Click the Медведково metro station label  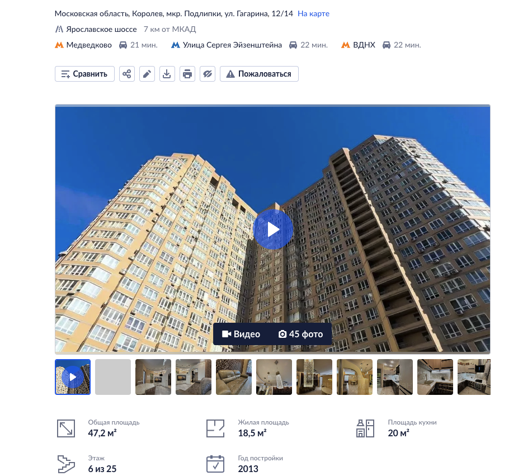pyautogui.click(x=89, y=45)
